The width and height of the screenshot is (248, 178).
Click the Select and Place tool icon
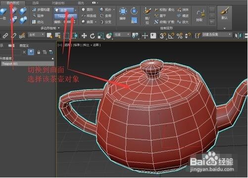109,36
